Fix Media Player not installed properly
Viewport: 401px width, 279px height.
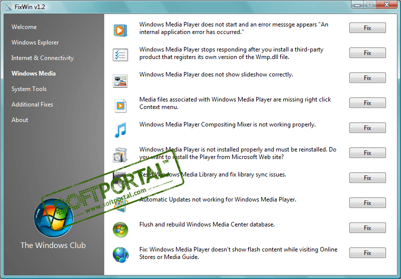coord(367,153)
